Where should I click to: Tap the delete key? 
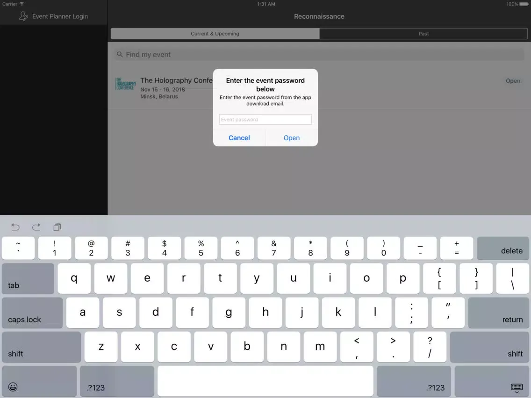[x=503, y=248]
